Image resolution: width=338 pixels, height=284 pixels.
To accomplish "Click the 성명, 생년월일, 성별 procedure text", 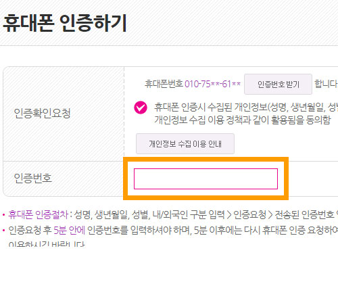I will (x=112, y=214).
